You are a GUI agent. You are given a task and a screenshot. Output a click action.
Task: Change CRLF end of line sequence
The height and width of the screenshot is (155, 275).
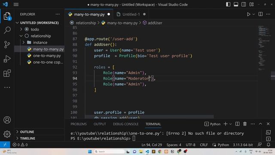204,145
